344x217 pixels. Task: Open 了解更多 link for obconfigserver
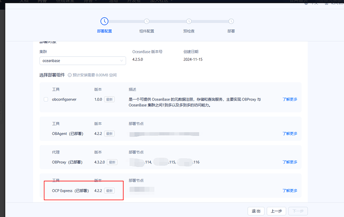tap(290, 100)
